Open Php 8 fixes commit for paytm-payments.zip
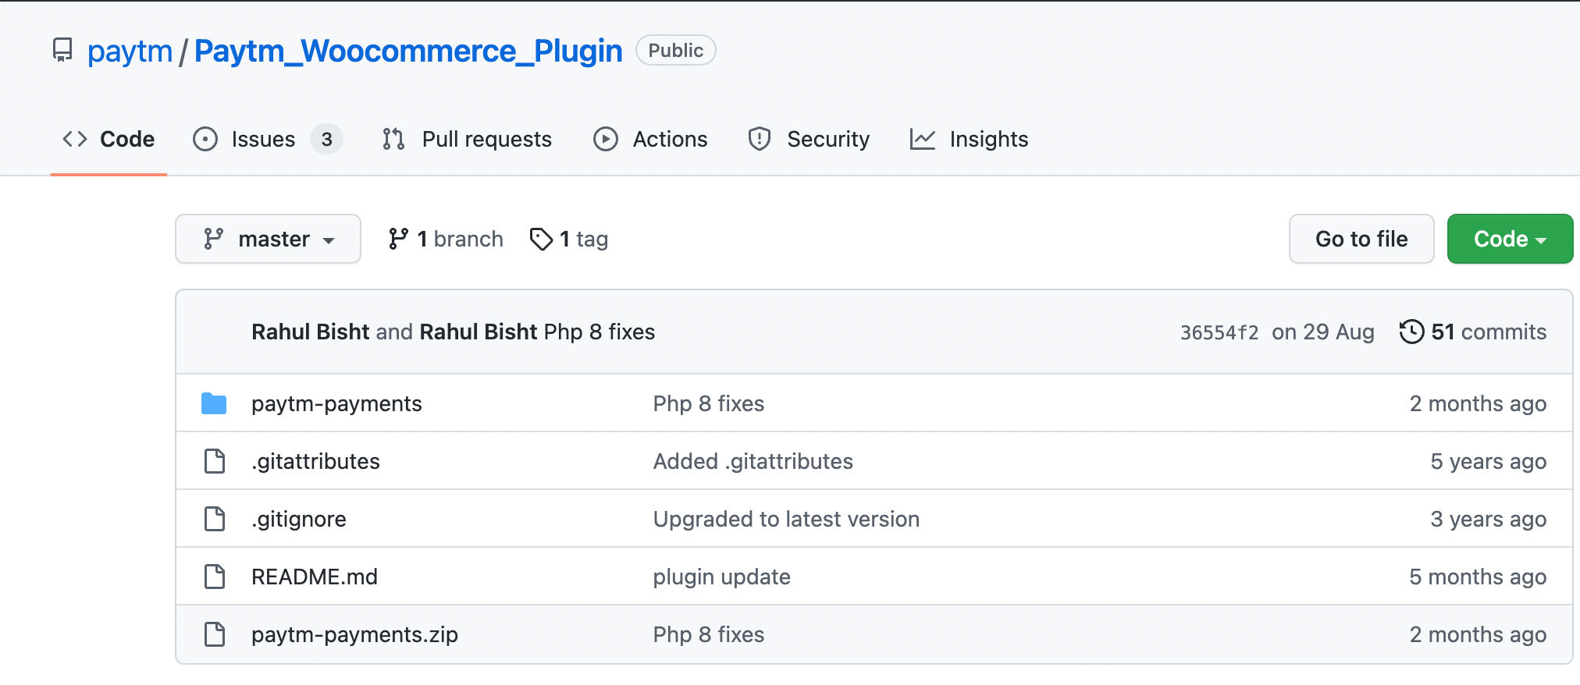 click(709, 634)
